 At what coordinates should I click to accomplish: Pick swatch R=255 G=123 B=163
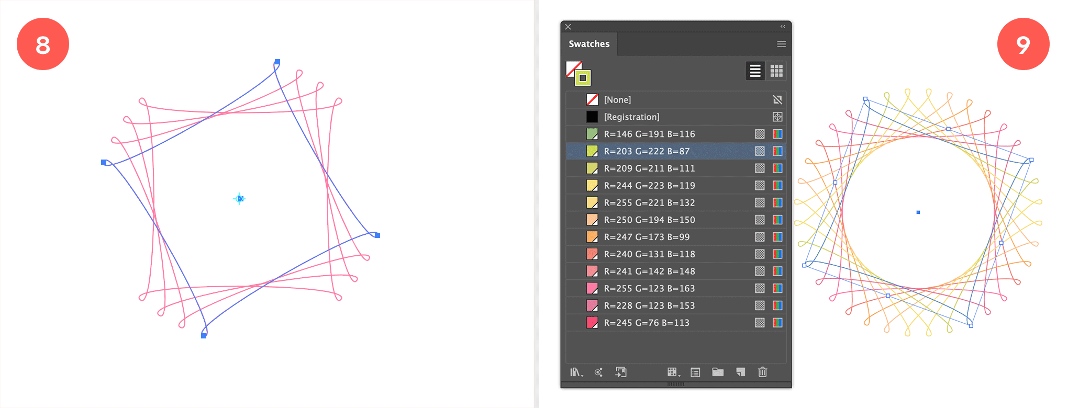(x=676, y=288)
